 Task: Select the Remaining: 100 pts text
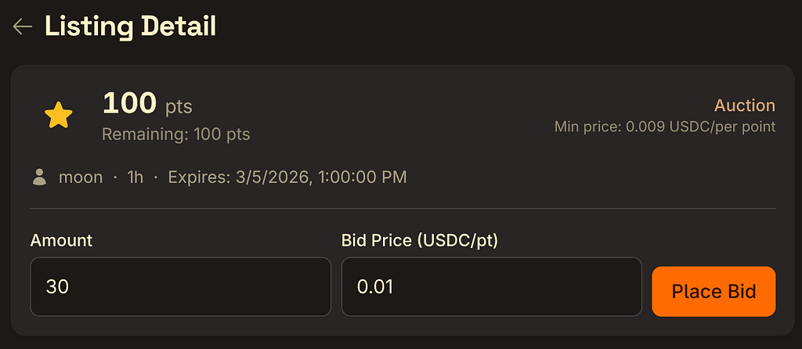[x=176, y=134]
